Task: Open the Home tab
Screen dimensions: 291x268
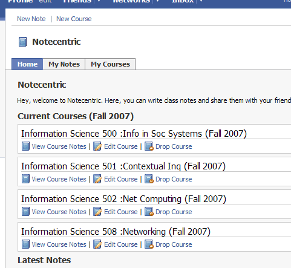Action: pos(27,64)
